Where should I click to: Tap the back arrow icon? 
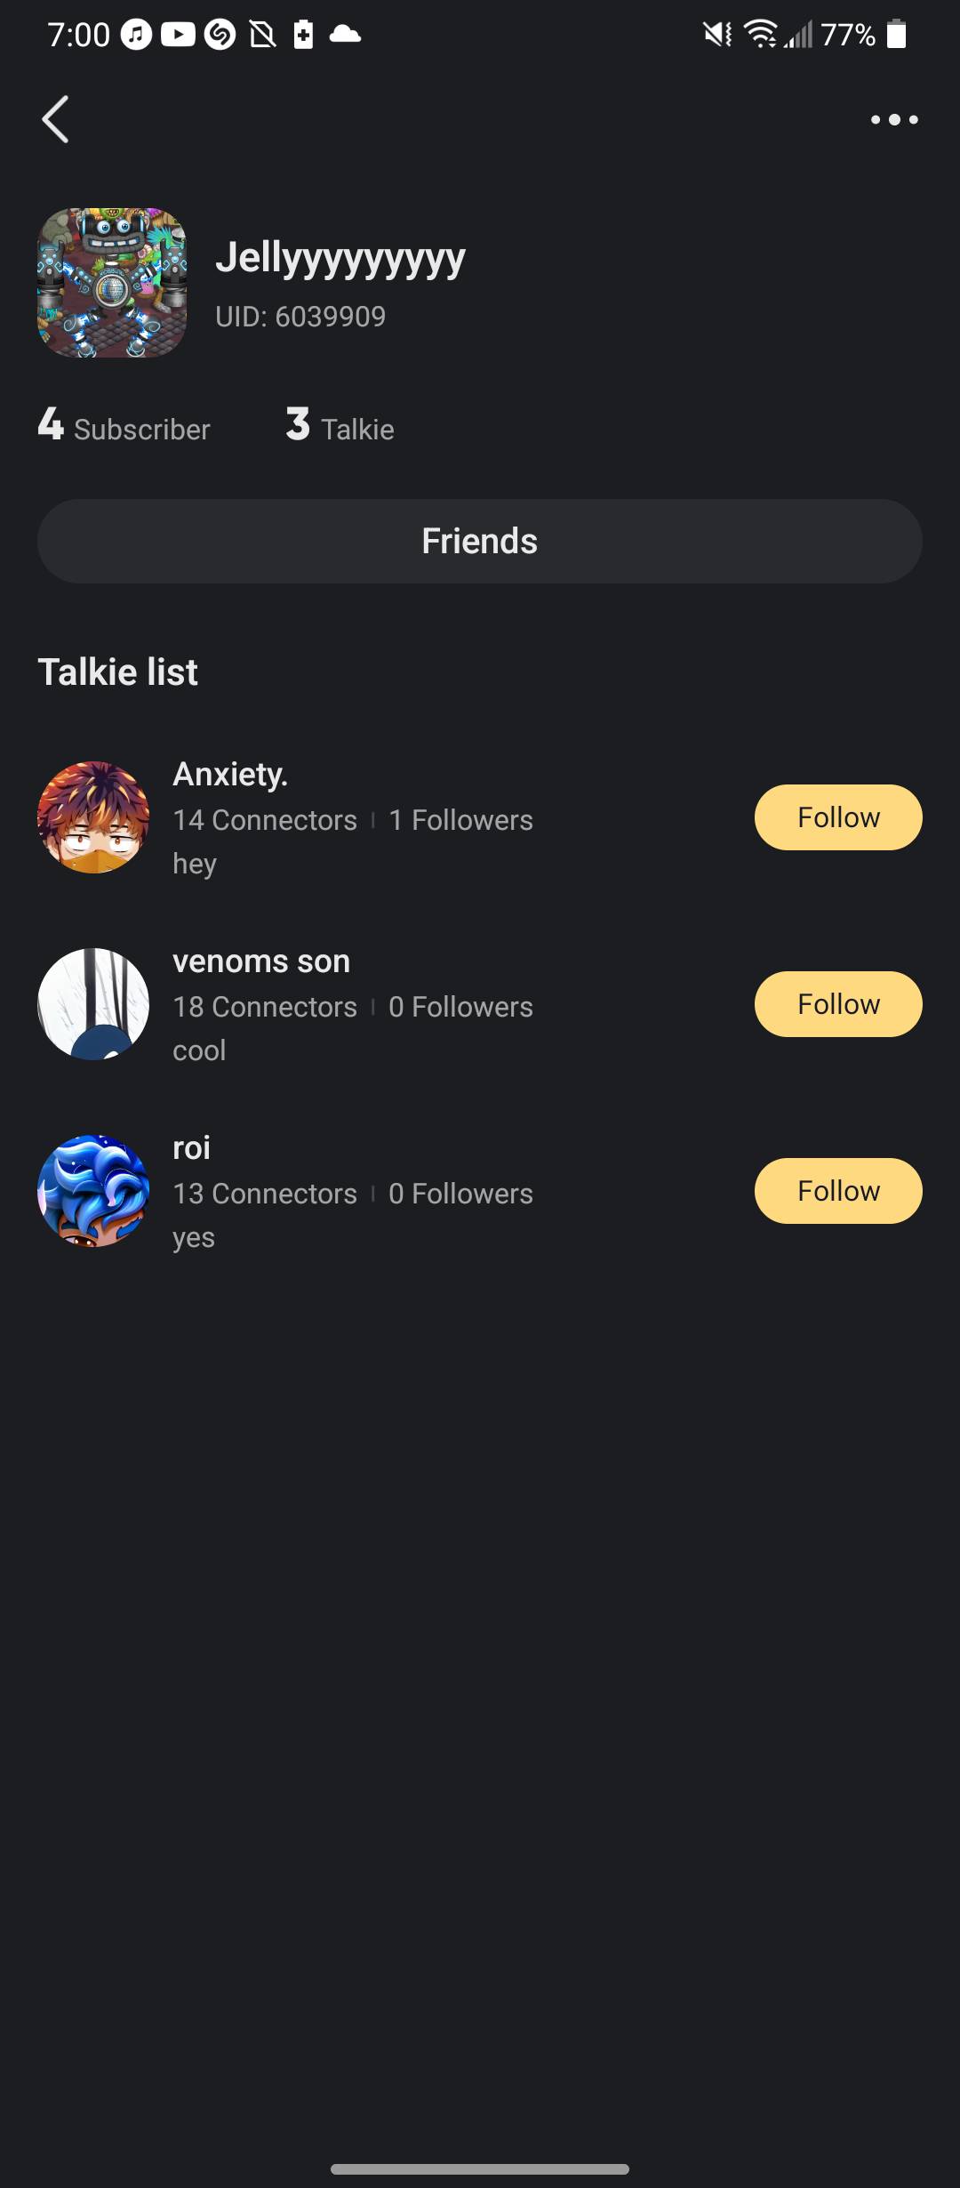[x=55, y=119]
